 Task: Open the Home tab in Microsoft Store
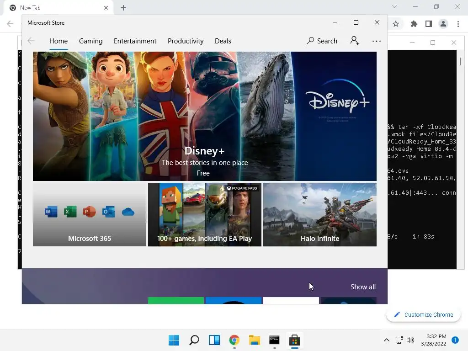(58, 41)
